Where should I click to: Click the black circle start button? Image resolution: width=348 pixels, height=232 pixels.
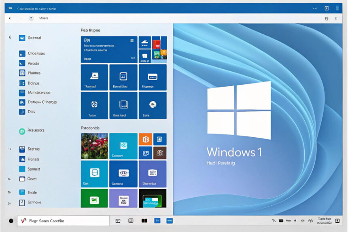pyautogui.click(x=11, y=221)
